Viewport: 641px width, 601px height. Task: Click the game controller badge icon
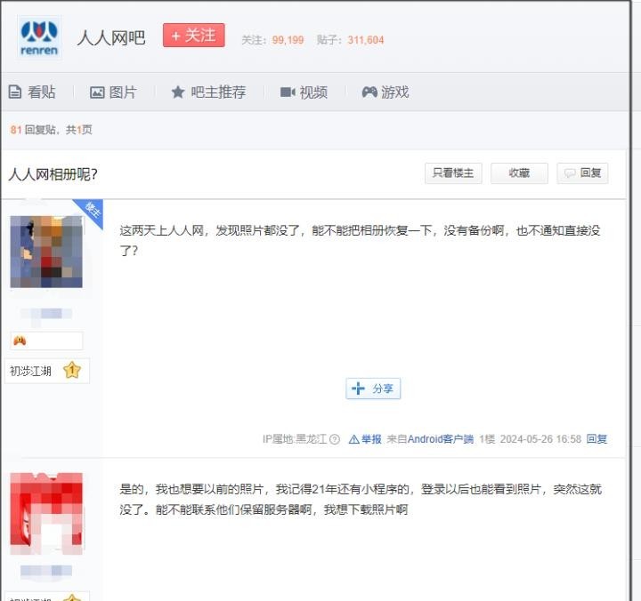click(x=20, y=341)
